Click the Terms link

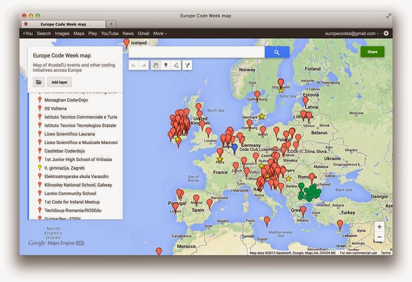(385, 253)
